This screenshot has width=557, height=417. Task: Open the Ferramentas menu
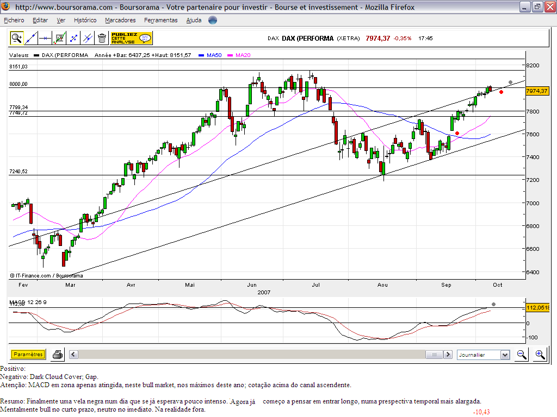point(161,20)
